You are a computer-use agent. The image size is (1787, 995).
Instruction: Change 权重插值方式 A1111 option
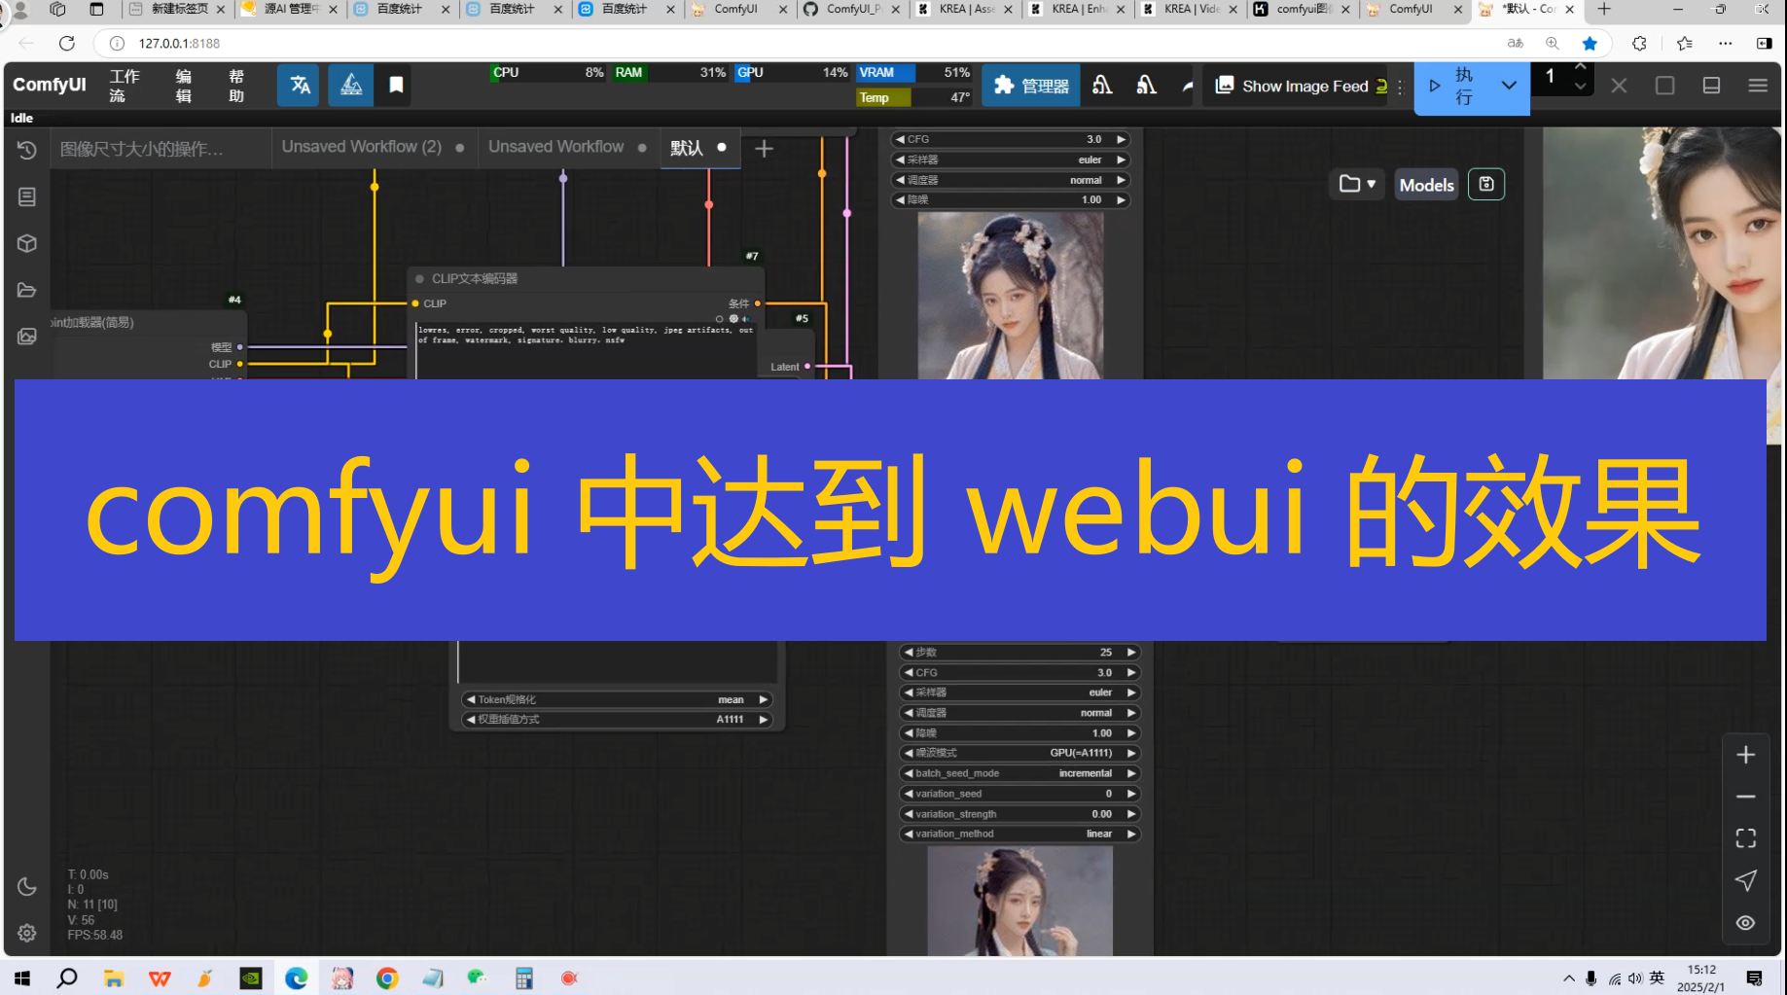[617, 720]
